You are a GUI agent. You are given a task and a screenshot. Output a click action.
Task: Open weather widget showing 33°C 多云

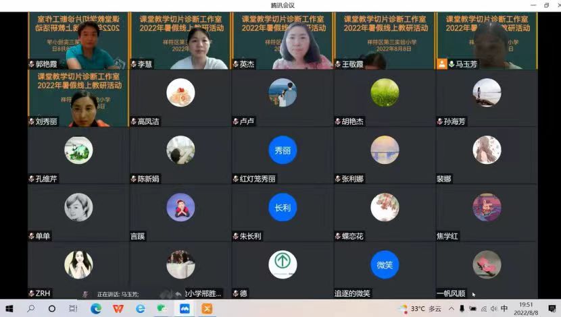click(420, 309)
